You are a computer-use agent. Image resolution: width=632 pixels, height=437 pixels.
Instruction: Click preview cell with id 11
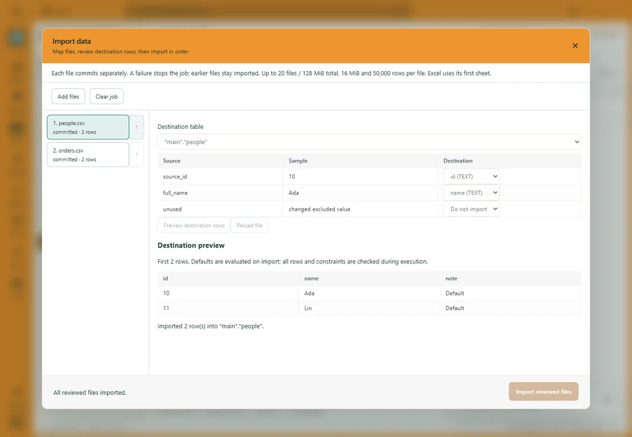[x=228, y=308]
